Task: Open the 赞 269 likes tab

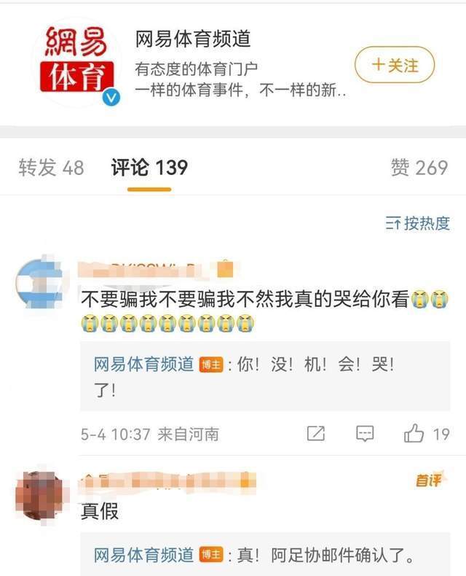Action: coord(419,168)
